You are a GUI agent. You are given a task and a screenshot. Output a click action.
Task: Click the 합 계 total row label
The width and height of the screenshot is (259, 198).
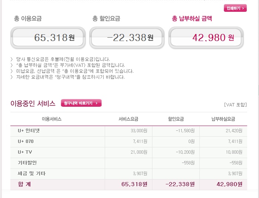(x=24, y=184)
